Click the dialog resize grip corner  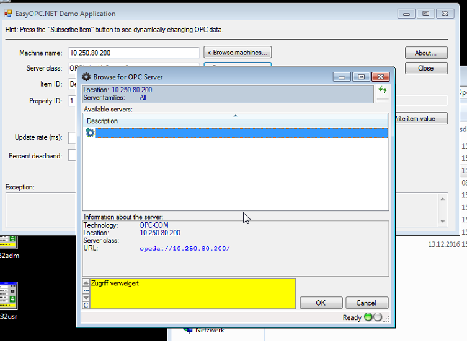point(386,319)
